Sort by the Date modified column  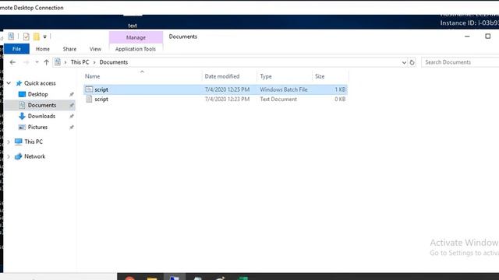tap(222, 76)
